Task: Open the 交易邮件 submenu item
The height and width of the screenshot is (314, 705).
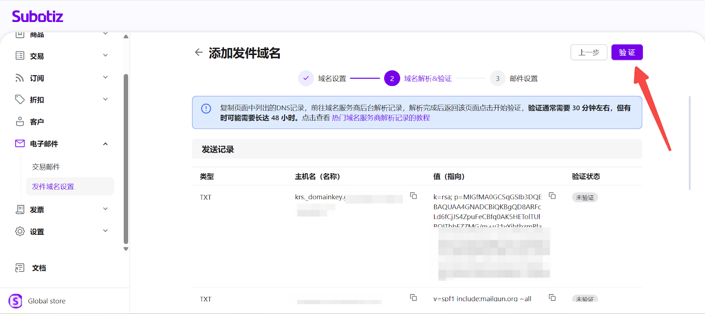Action: (x=46, y=167)
